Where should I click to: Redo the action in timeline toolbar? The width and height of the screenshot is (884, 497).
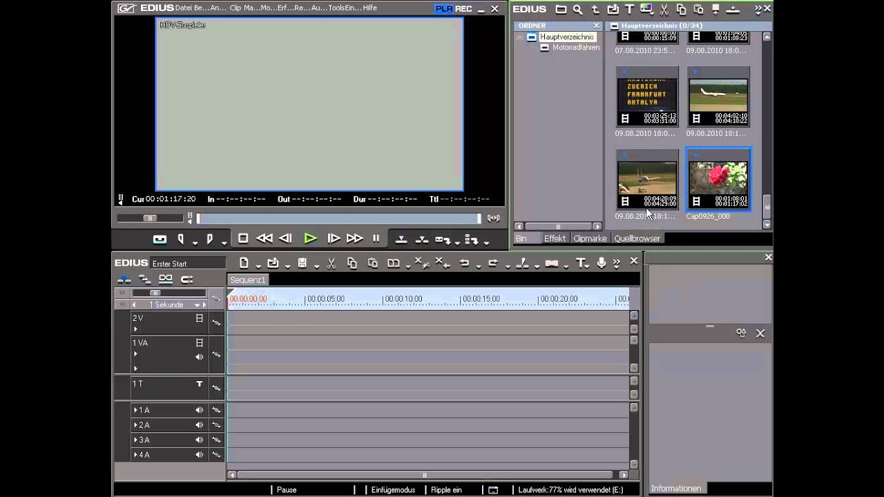[x=492, y=263]
